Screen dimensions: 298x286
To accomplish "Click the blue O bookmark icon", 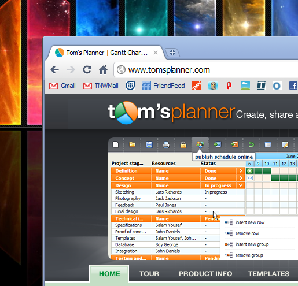I will [277, 86].
